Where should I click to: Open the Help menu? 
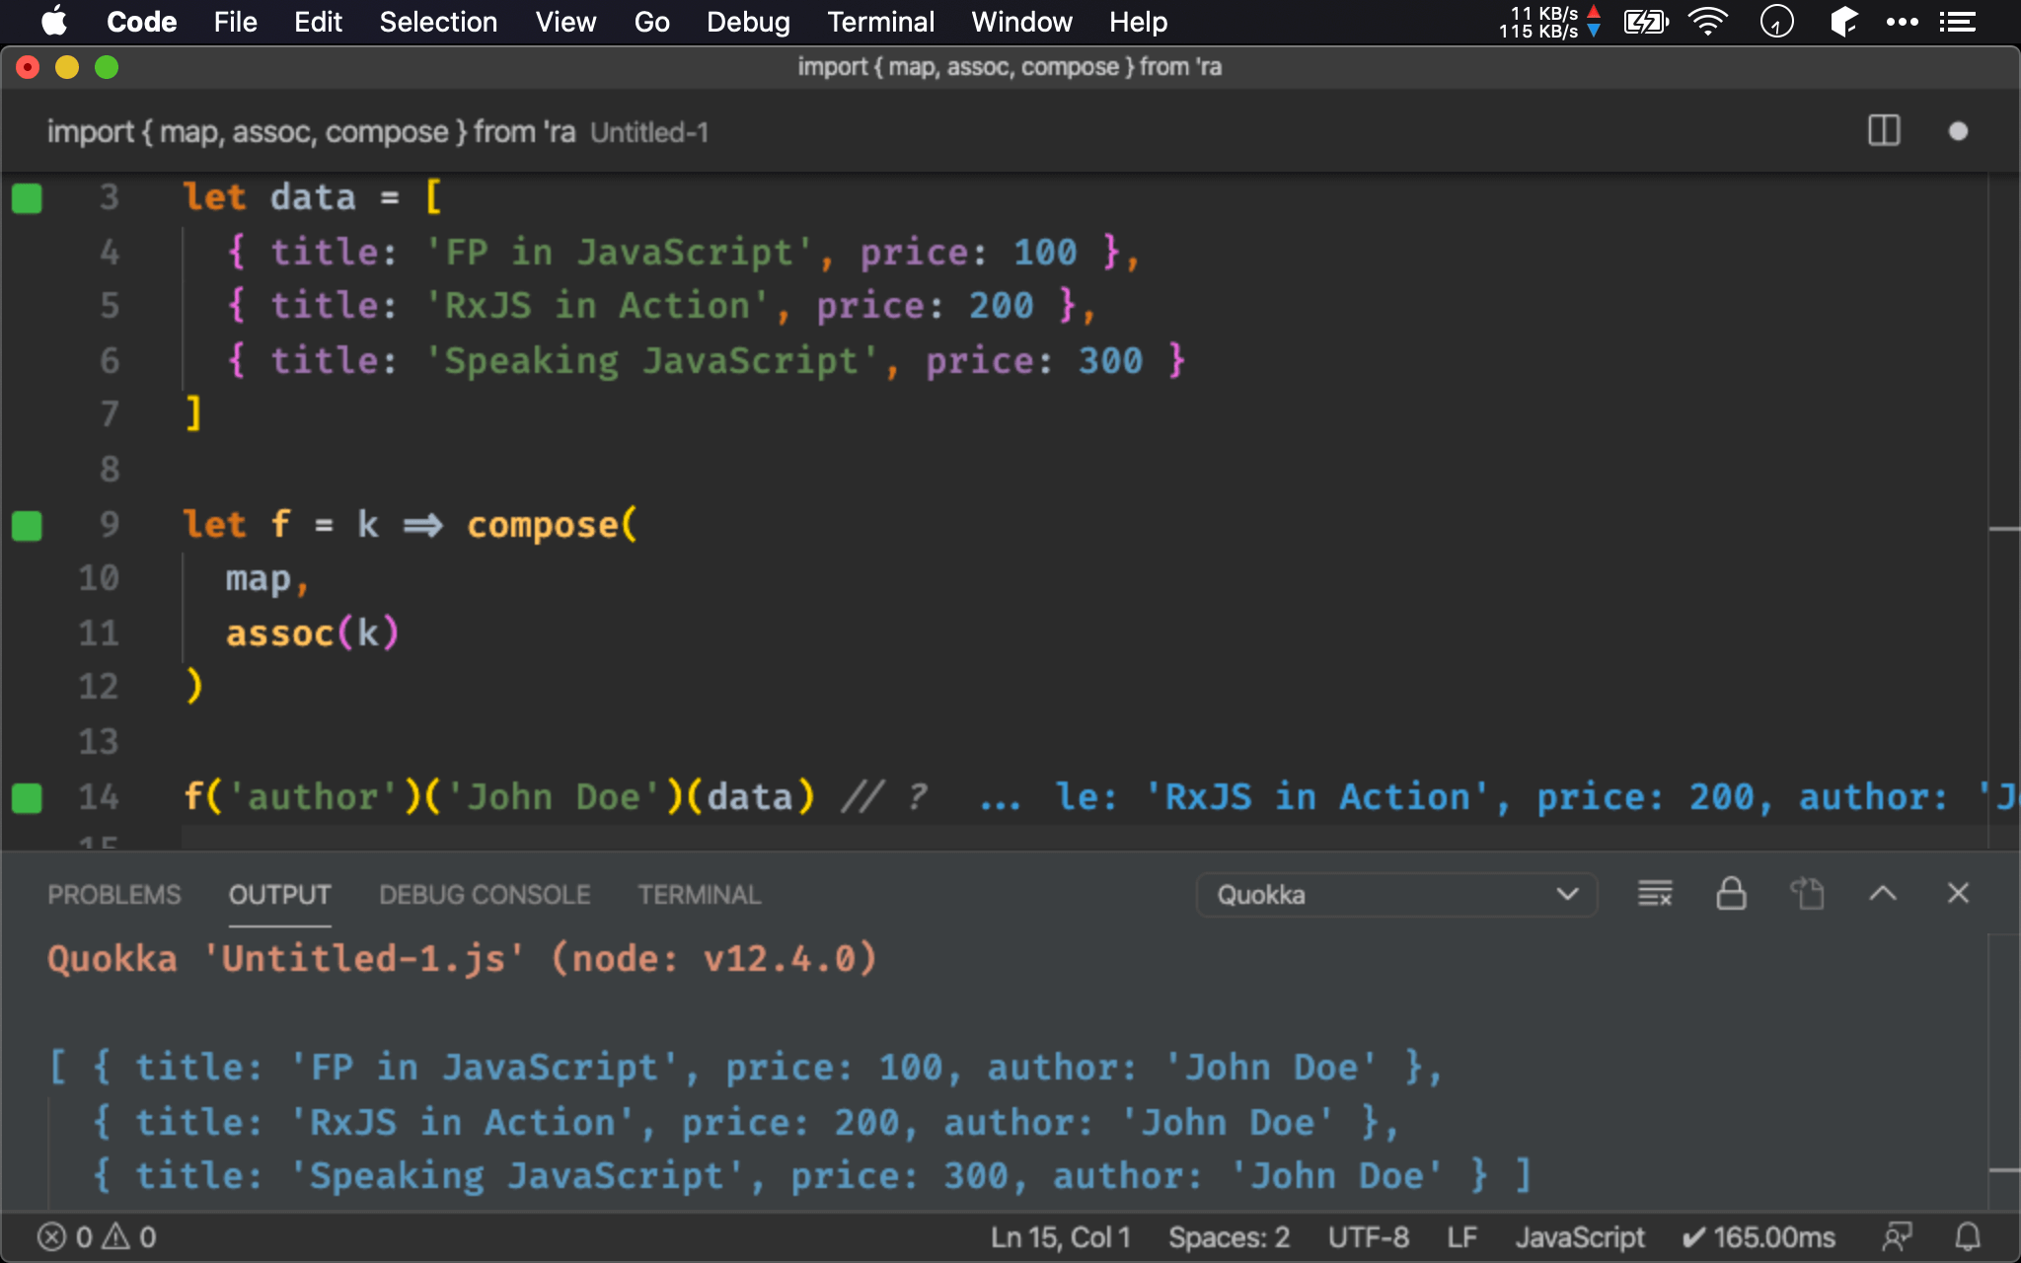point(1138,22)
